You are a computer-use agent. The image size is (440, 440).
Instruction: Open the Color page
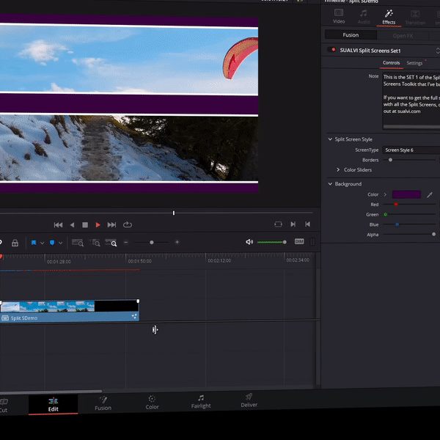(152, 403)
